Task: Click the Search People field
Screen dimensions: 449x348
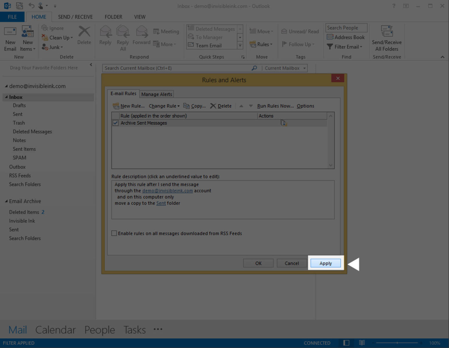Action: (346, 28)
